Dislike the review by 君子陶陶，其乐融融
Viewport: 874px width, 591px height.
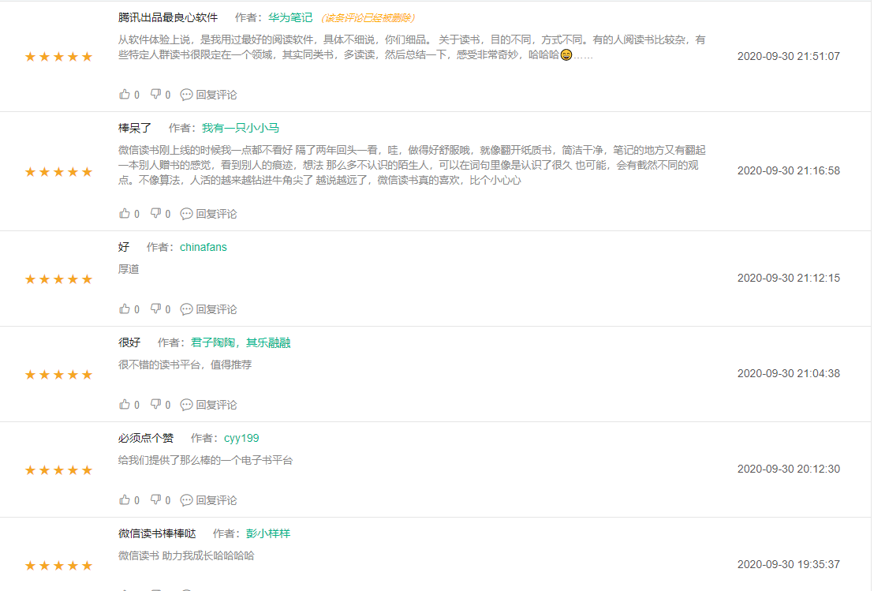155,404
